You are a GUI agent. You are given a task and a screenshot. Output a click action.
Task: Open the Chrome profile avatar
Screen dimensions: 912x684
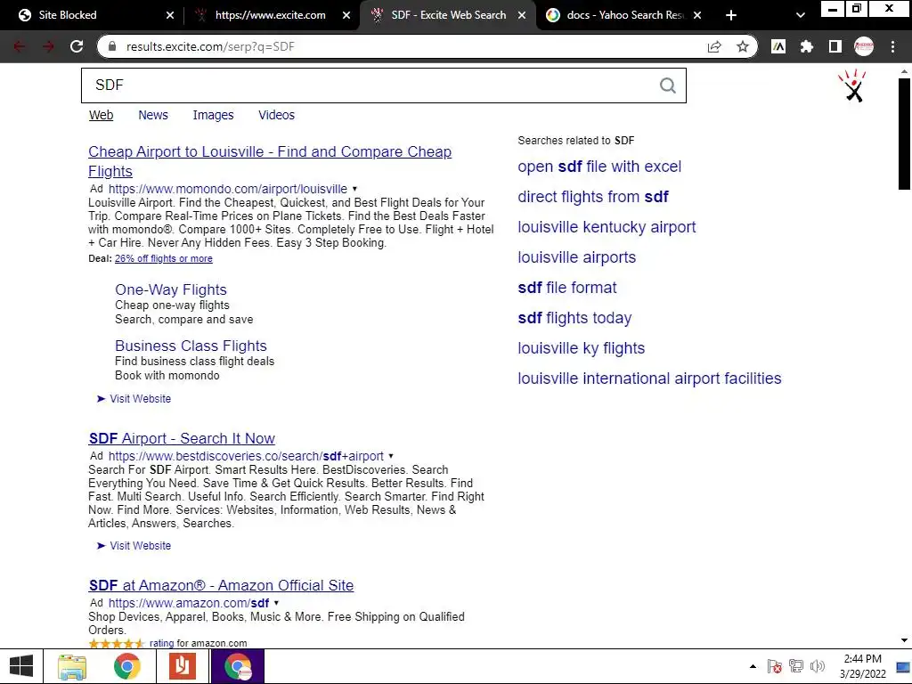point(864,46)
